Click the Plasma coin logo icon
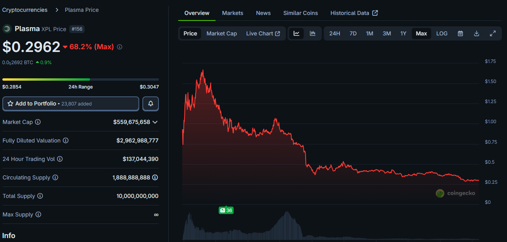507x242 pixels. [7, 29]
